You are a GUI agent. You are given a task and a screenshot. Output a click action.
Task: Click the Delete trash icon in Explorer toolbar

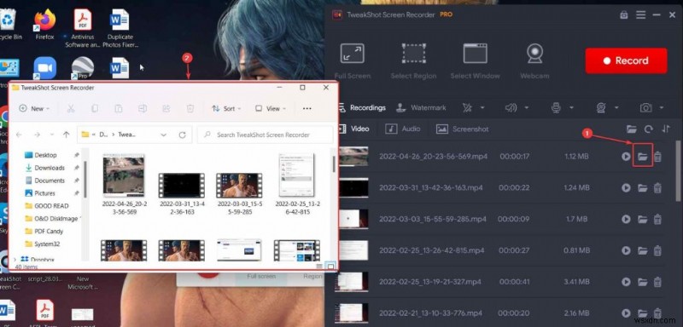click(190, 108)
